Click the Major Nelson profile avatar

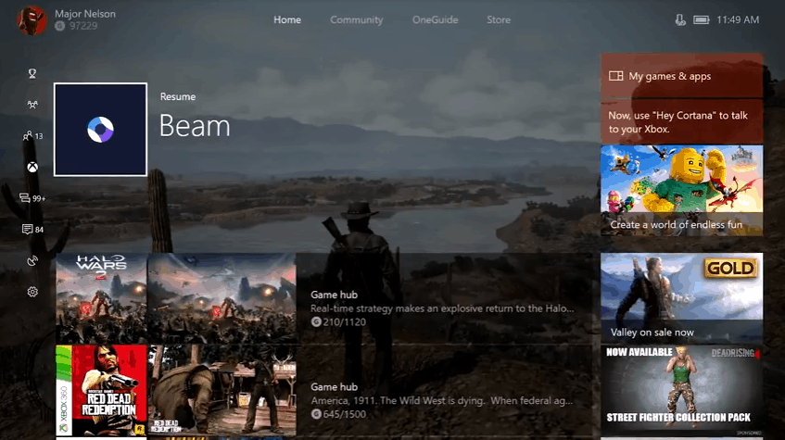pos(31,20)
